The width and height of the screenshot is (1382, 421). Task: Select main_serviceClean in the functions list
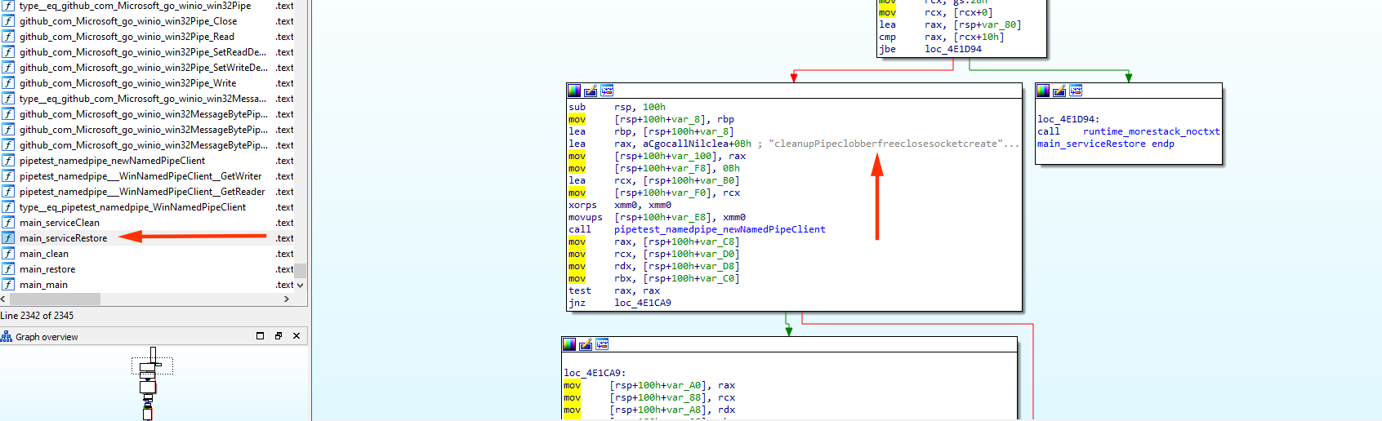click(59, 223)
